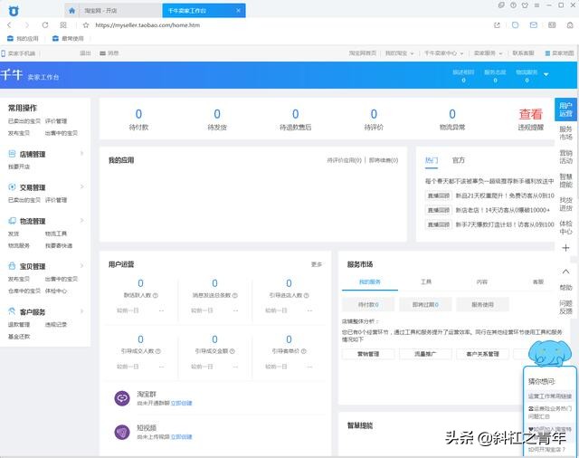Open the browser home tab icon

[x=72, y=11]
